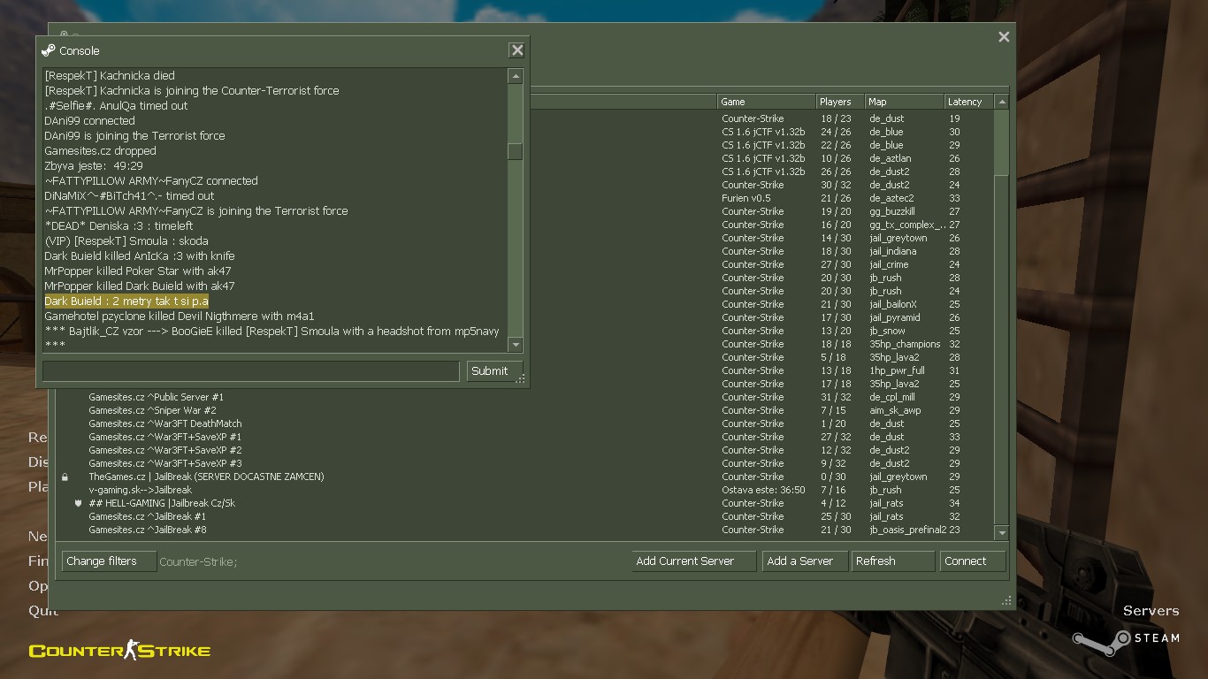Click server list scrollbar up arrow
The width and height of the screenshot is (1208, 679).
pos(1002,103)
